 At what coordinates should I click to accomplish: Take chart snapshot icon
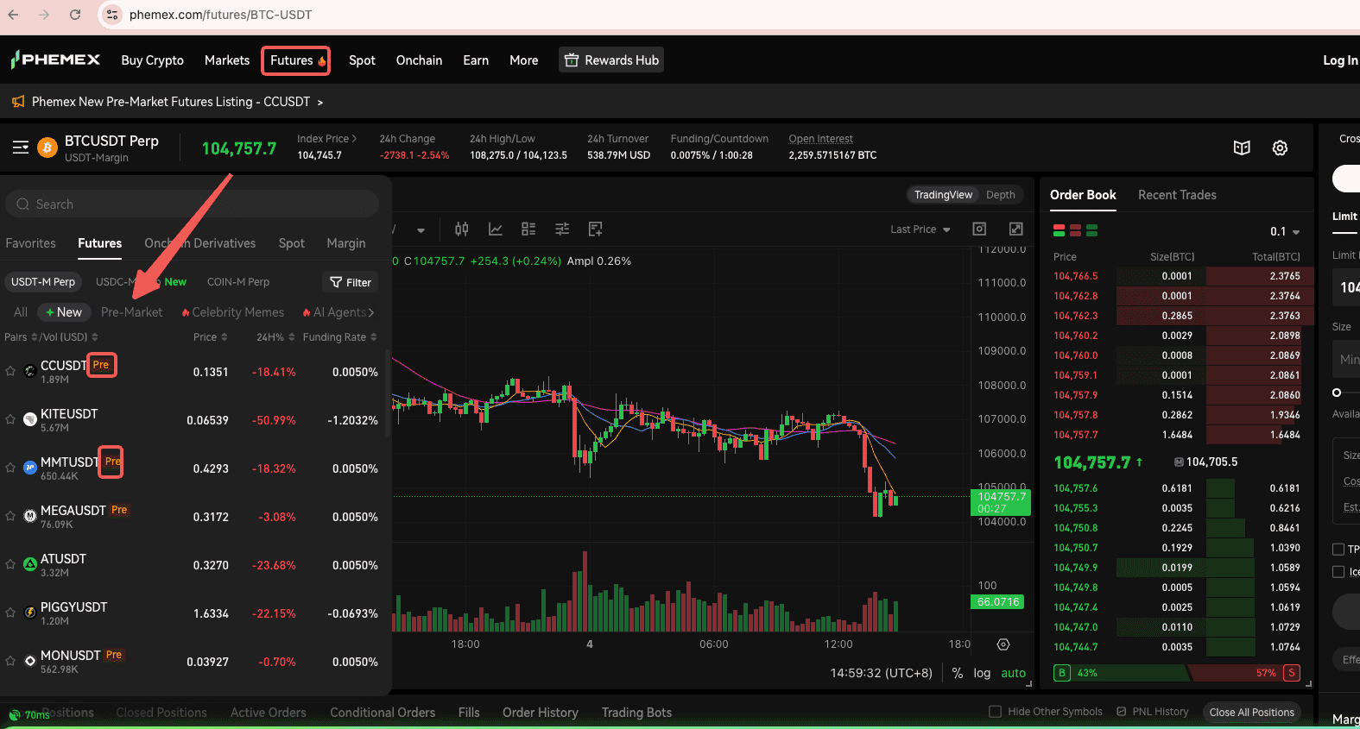(979, 229)
